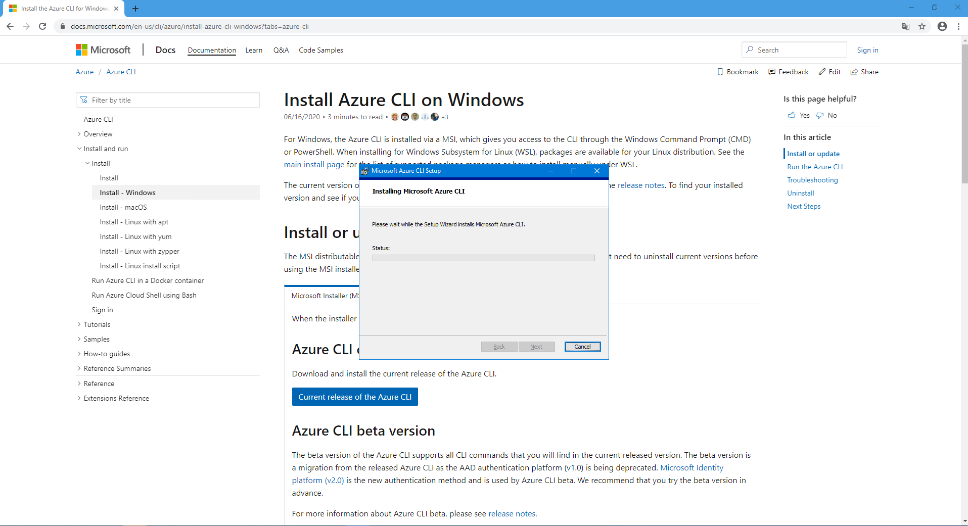Open a new browser tab
Image resolution: width=968 pixels, height=526 pixels.
pyautogui.click(x=135, y=9)
